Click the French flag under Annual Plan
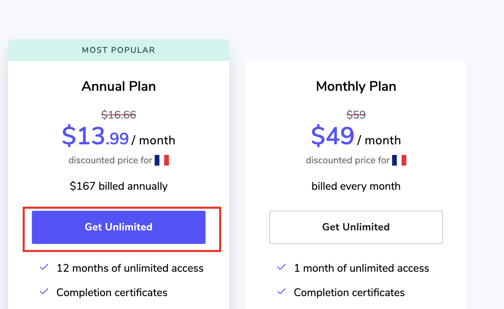504x309 pixels. click(162, 160)
